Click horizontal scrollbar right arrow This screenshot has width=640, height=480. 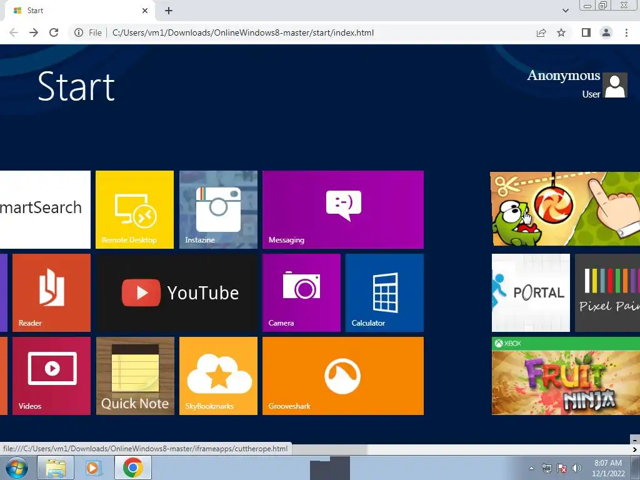tap(635, 449)
